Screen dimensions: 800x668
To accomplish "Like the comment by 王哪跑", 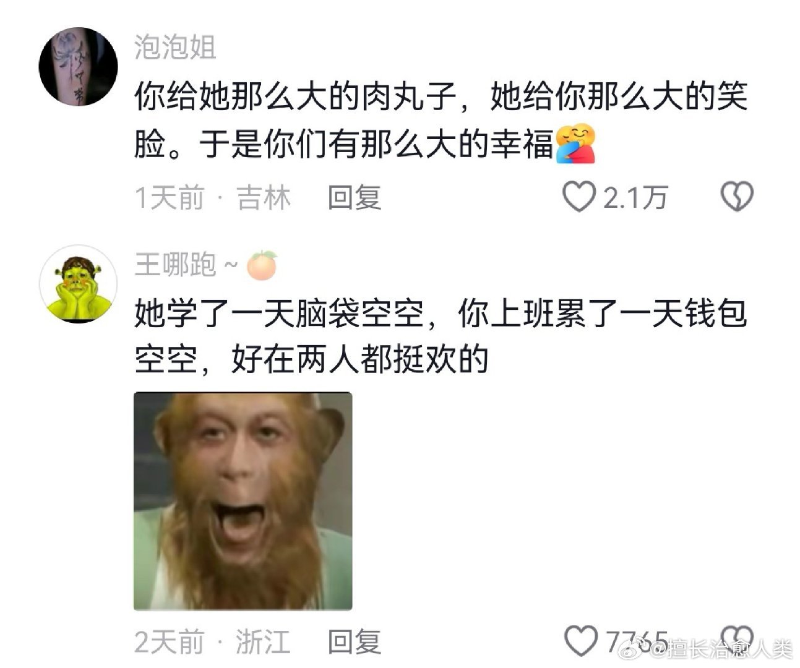I will pos(582,641).
